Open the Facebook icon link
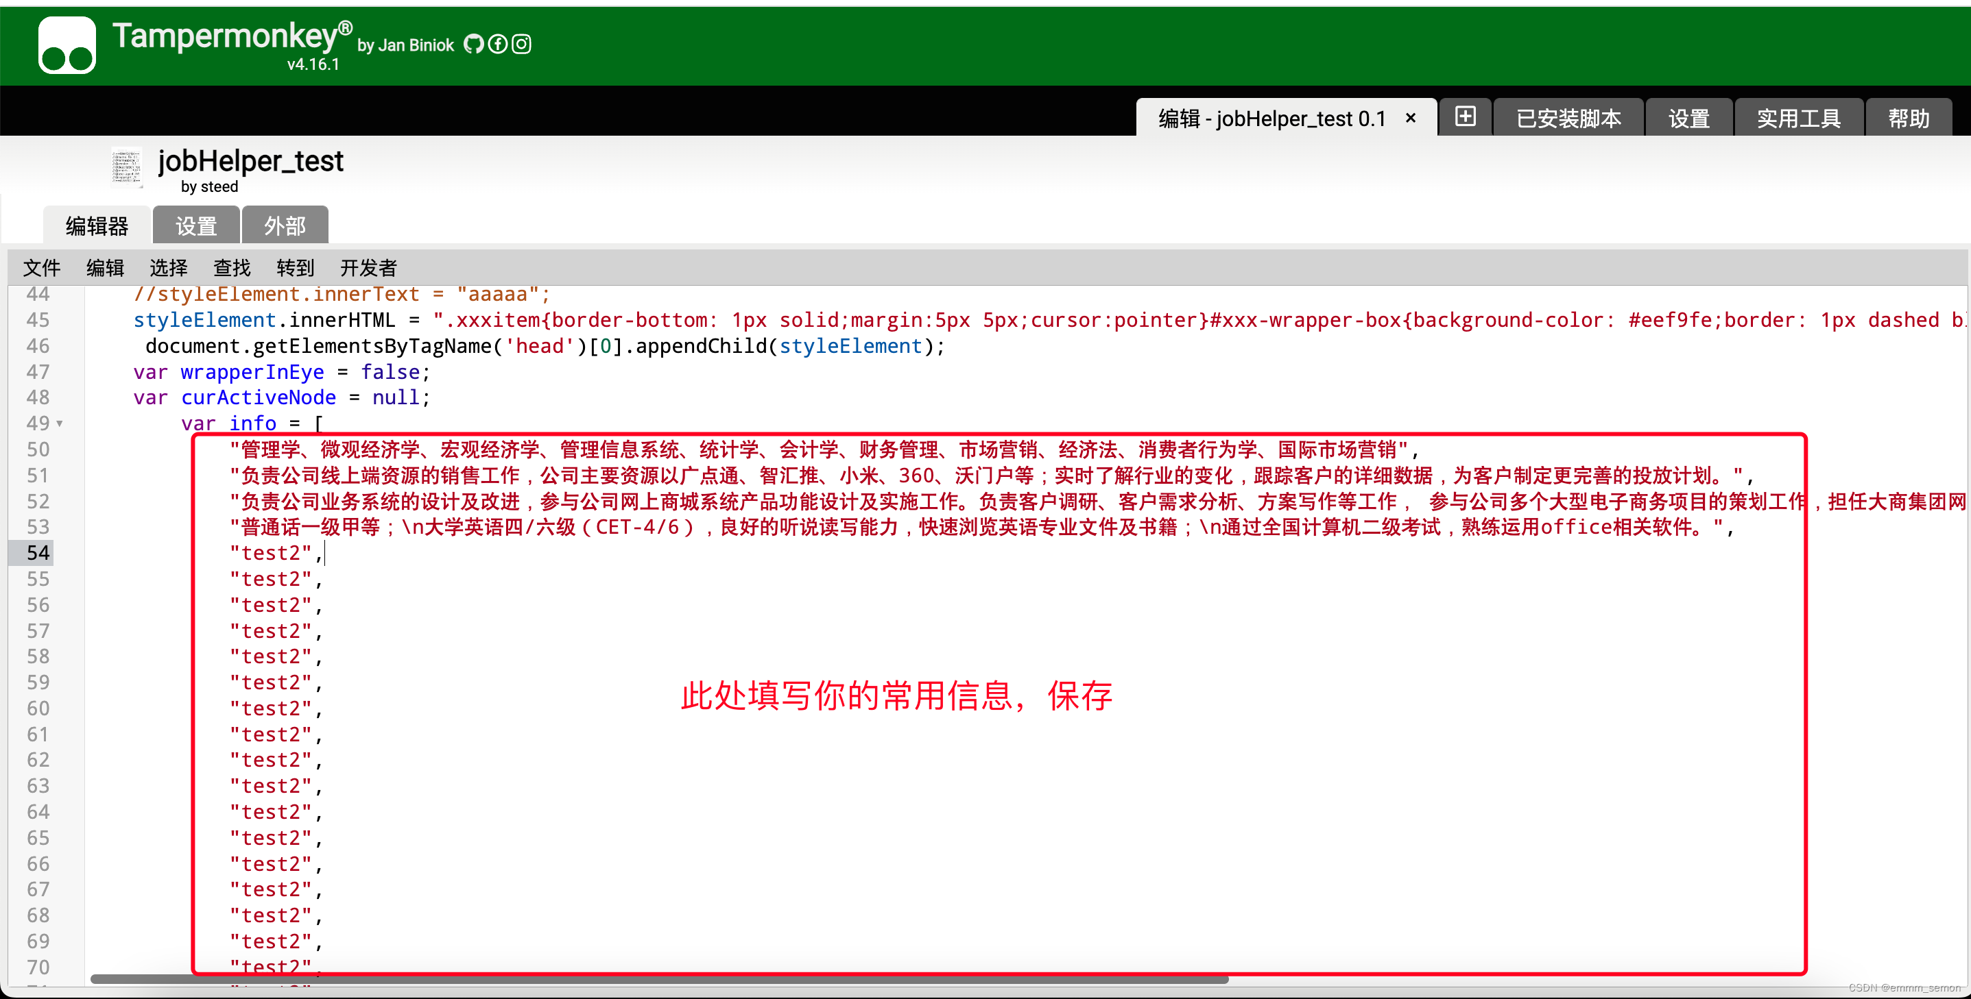This screenshot has width=1971, height=999. pyautogui.click(x=498, y=45)
